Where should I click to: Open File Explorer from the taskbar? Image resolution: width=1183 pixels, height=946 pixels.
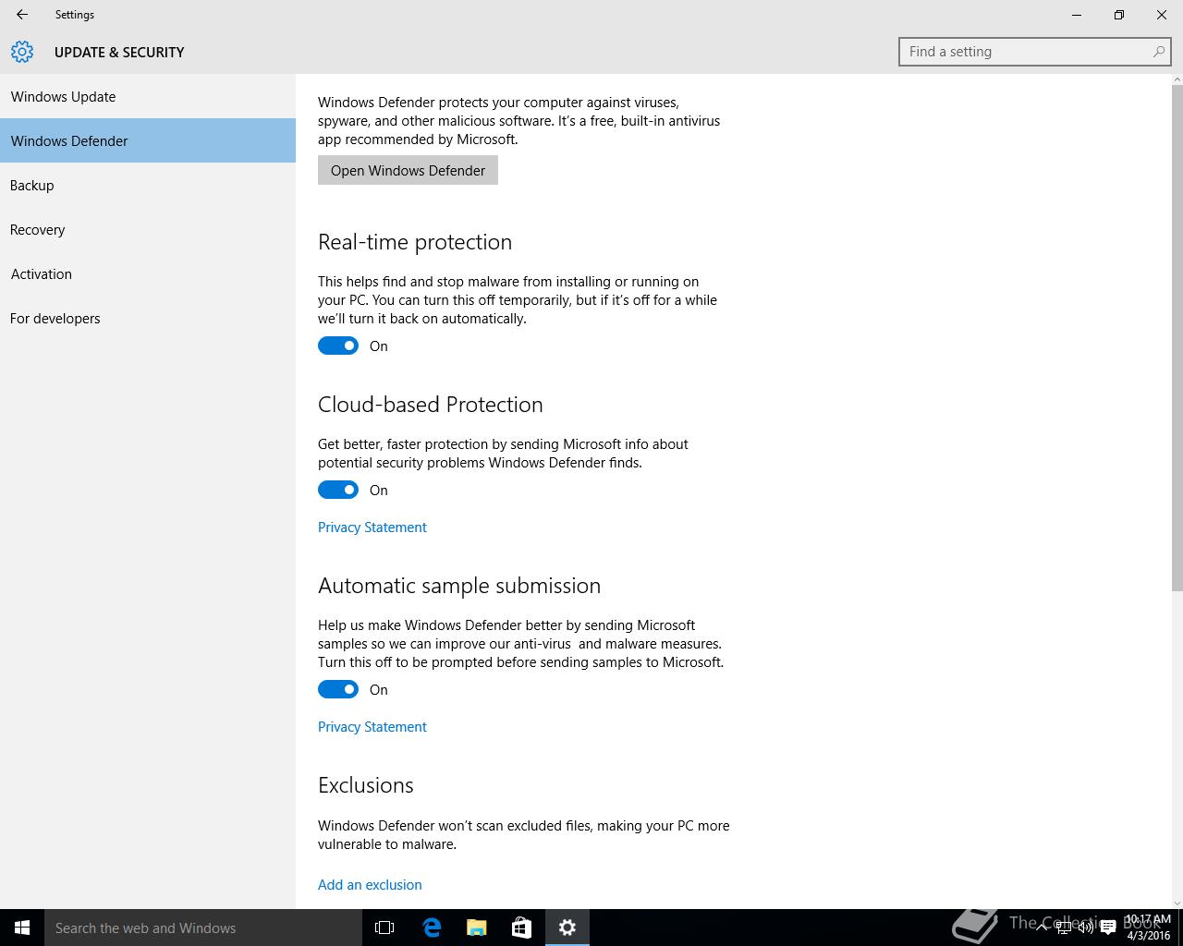point(476,928)
